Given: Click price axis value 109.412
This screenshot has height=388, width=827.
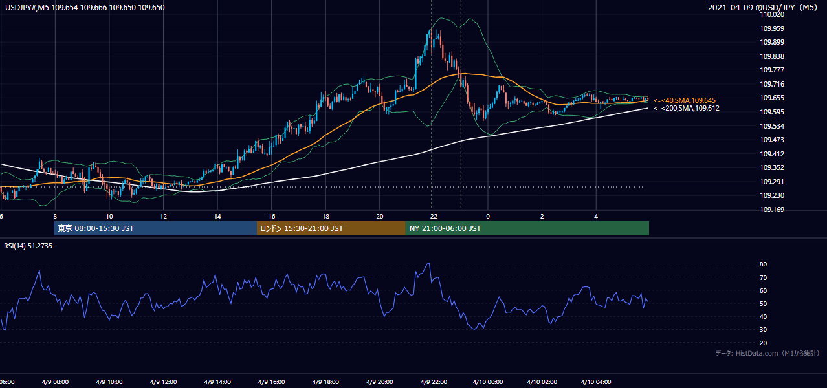Looking at the screenshot, I should pyautogui.click(x=773, y=154).
